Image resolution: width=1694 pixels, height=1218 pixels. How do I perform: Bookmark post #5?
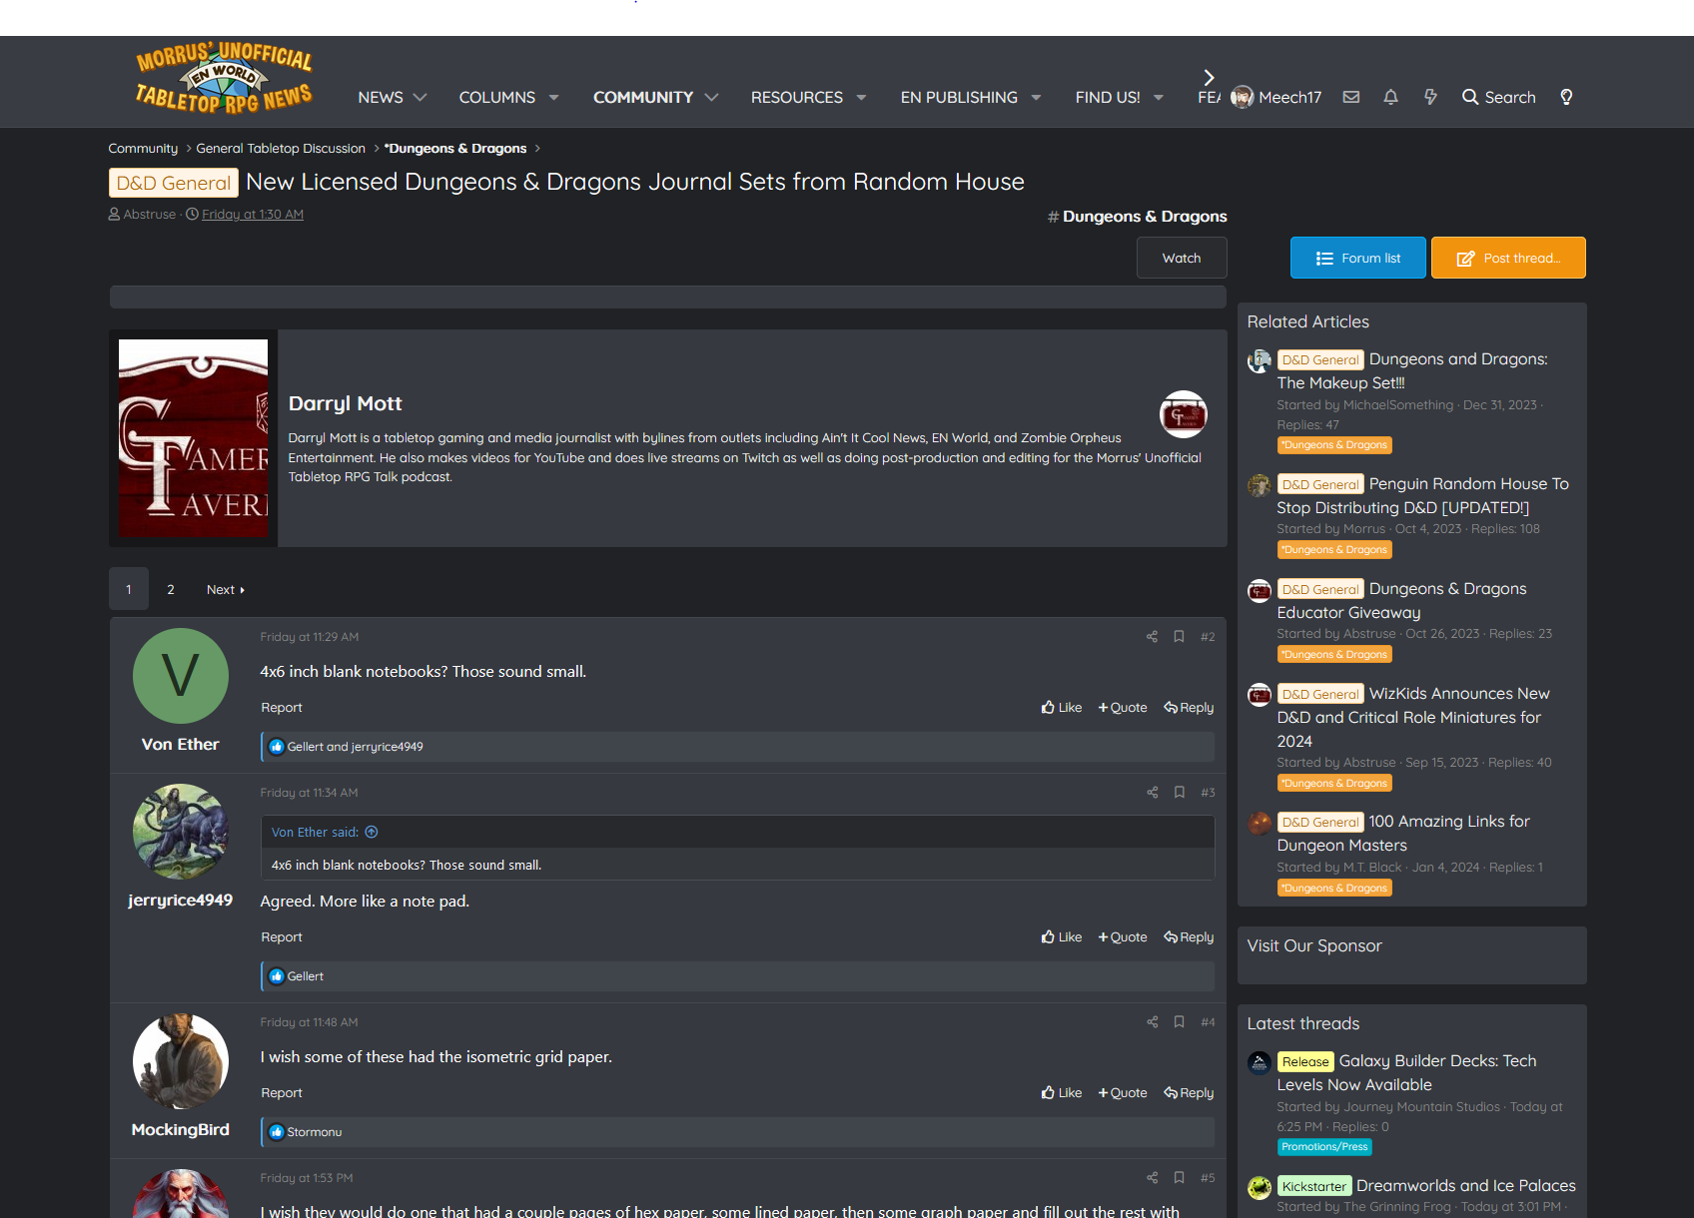1179,1178
